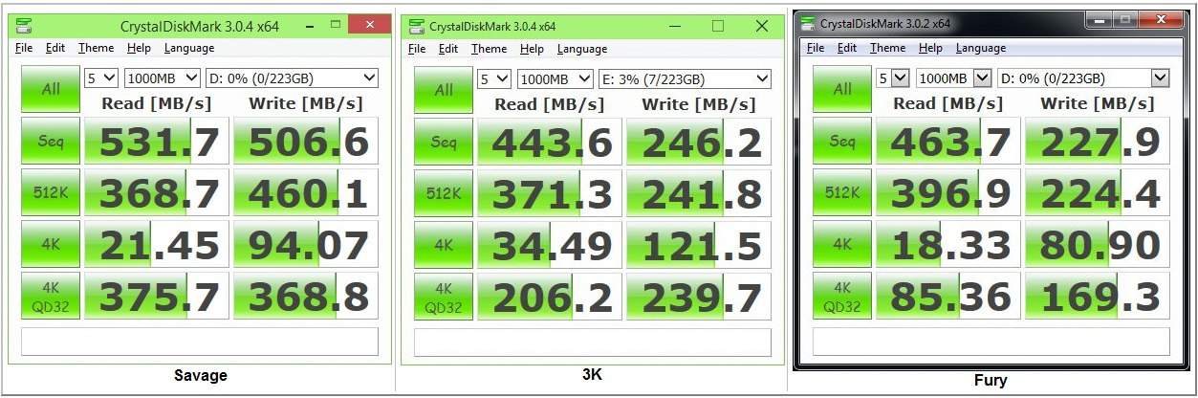Viewport: 1198px width, 398px height.
Task: Open the Language menu in the Fury window
Action: point(980,48)
